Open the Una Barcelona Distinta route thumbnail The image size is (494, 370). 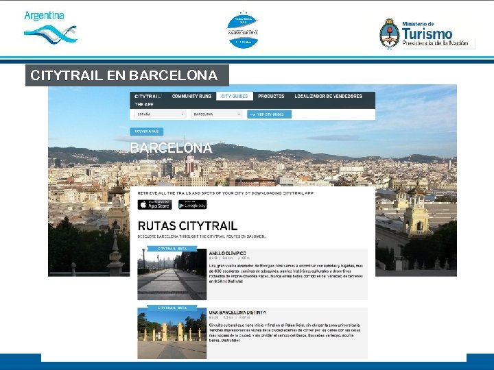[x=172, y=332]
